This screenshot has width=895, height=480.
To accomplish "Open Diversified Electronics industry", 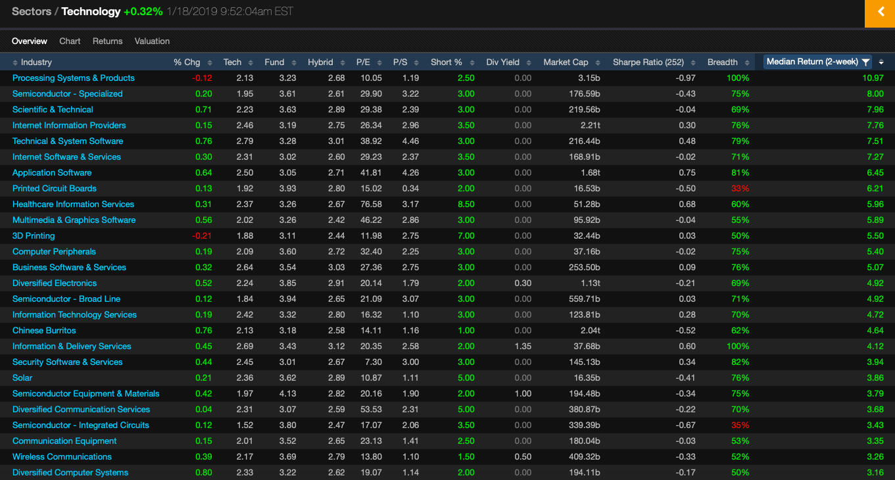I will pyautogui.click(x=55, y=283).
